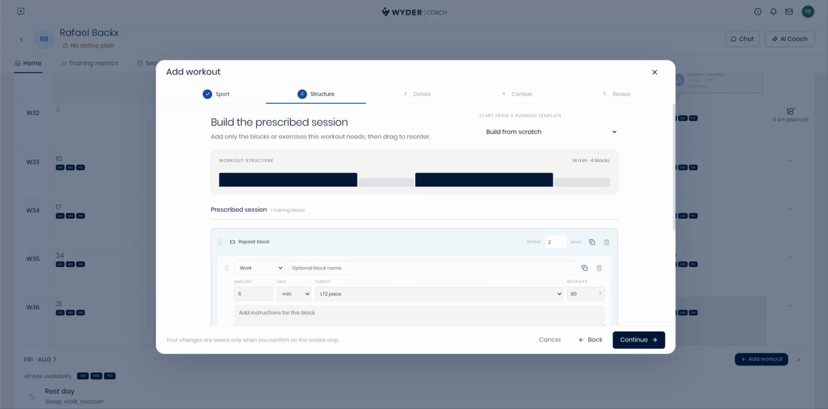Screen dimensions: 828x409
Task: Open the mail inbox icon
Action: pyautogui.click(x=789, y=12)
